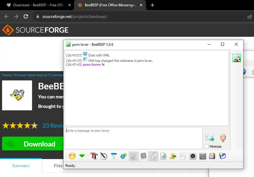Click the splitter handle above message box

click(146, 126)
